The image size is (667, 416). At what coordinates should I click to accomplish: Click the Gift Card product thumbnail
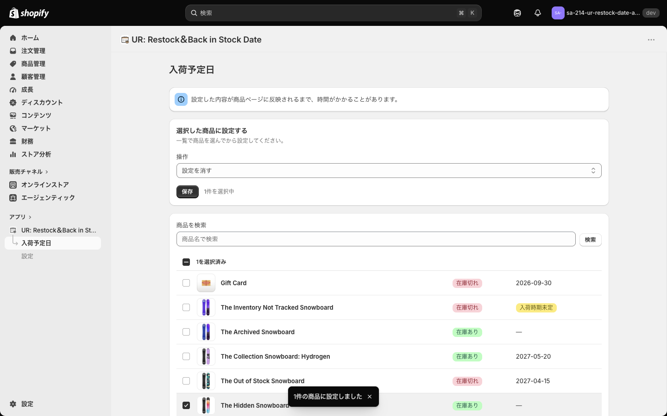click(x=206, y=283)
